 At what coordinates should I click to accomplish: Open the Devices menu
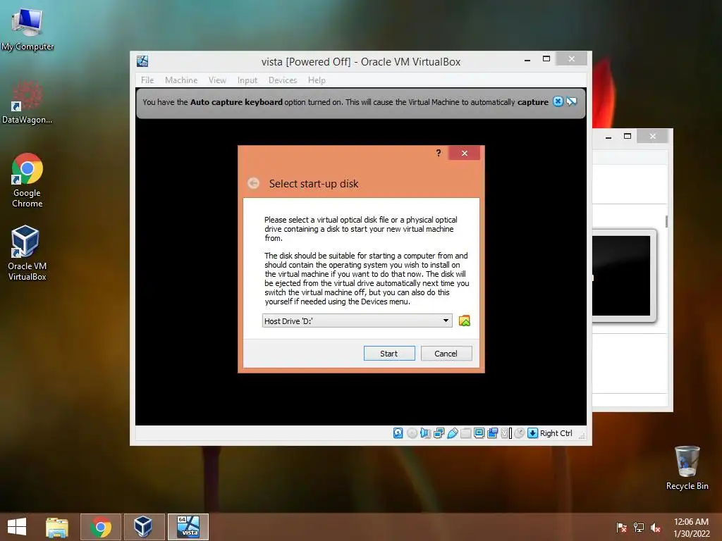[283, 80]
